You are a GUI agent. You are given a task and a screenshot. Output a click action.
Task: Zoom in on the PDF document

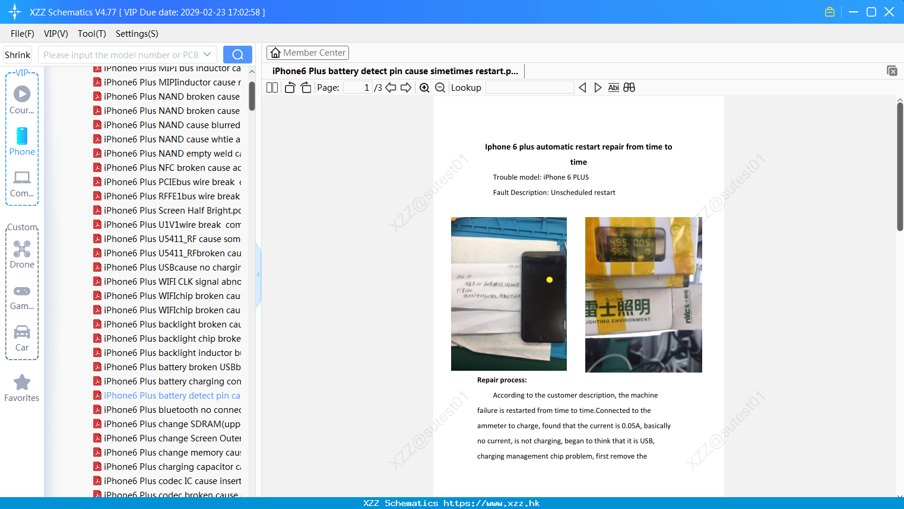pos(424,88)
